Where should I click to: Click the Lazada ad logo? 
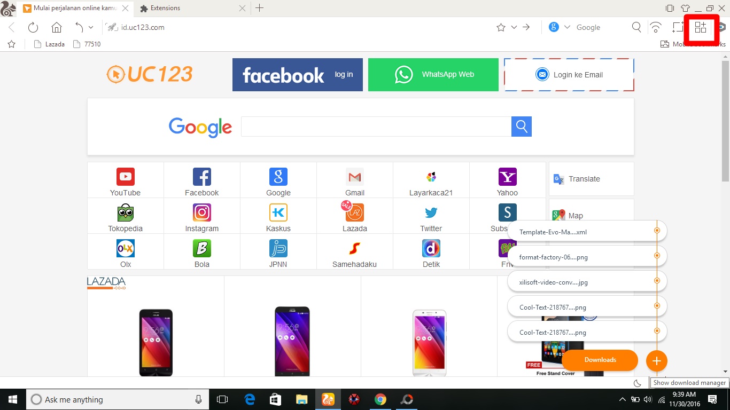point(106,283)
